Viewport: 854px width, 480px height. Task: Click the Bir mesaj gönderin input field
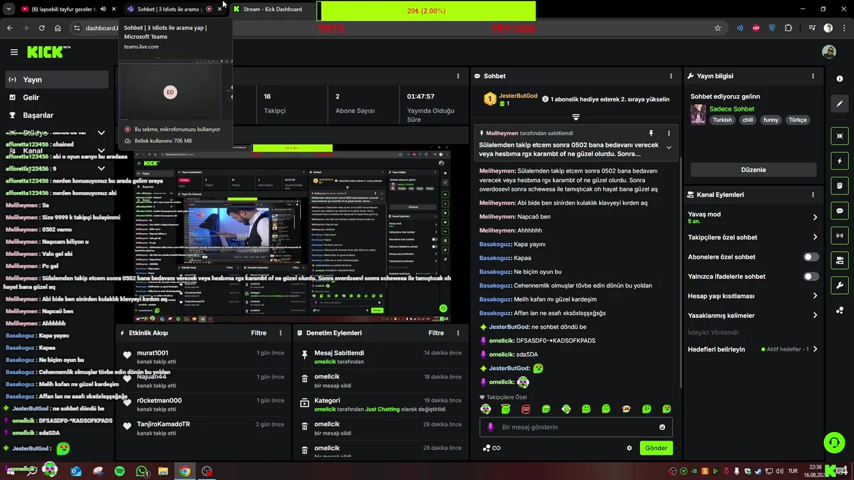(575, 427)
